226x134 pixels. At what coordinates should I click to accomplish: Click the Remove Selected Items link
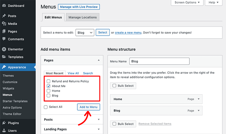(x=155, y=124)
